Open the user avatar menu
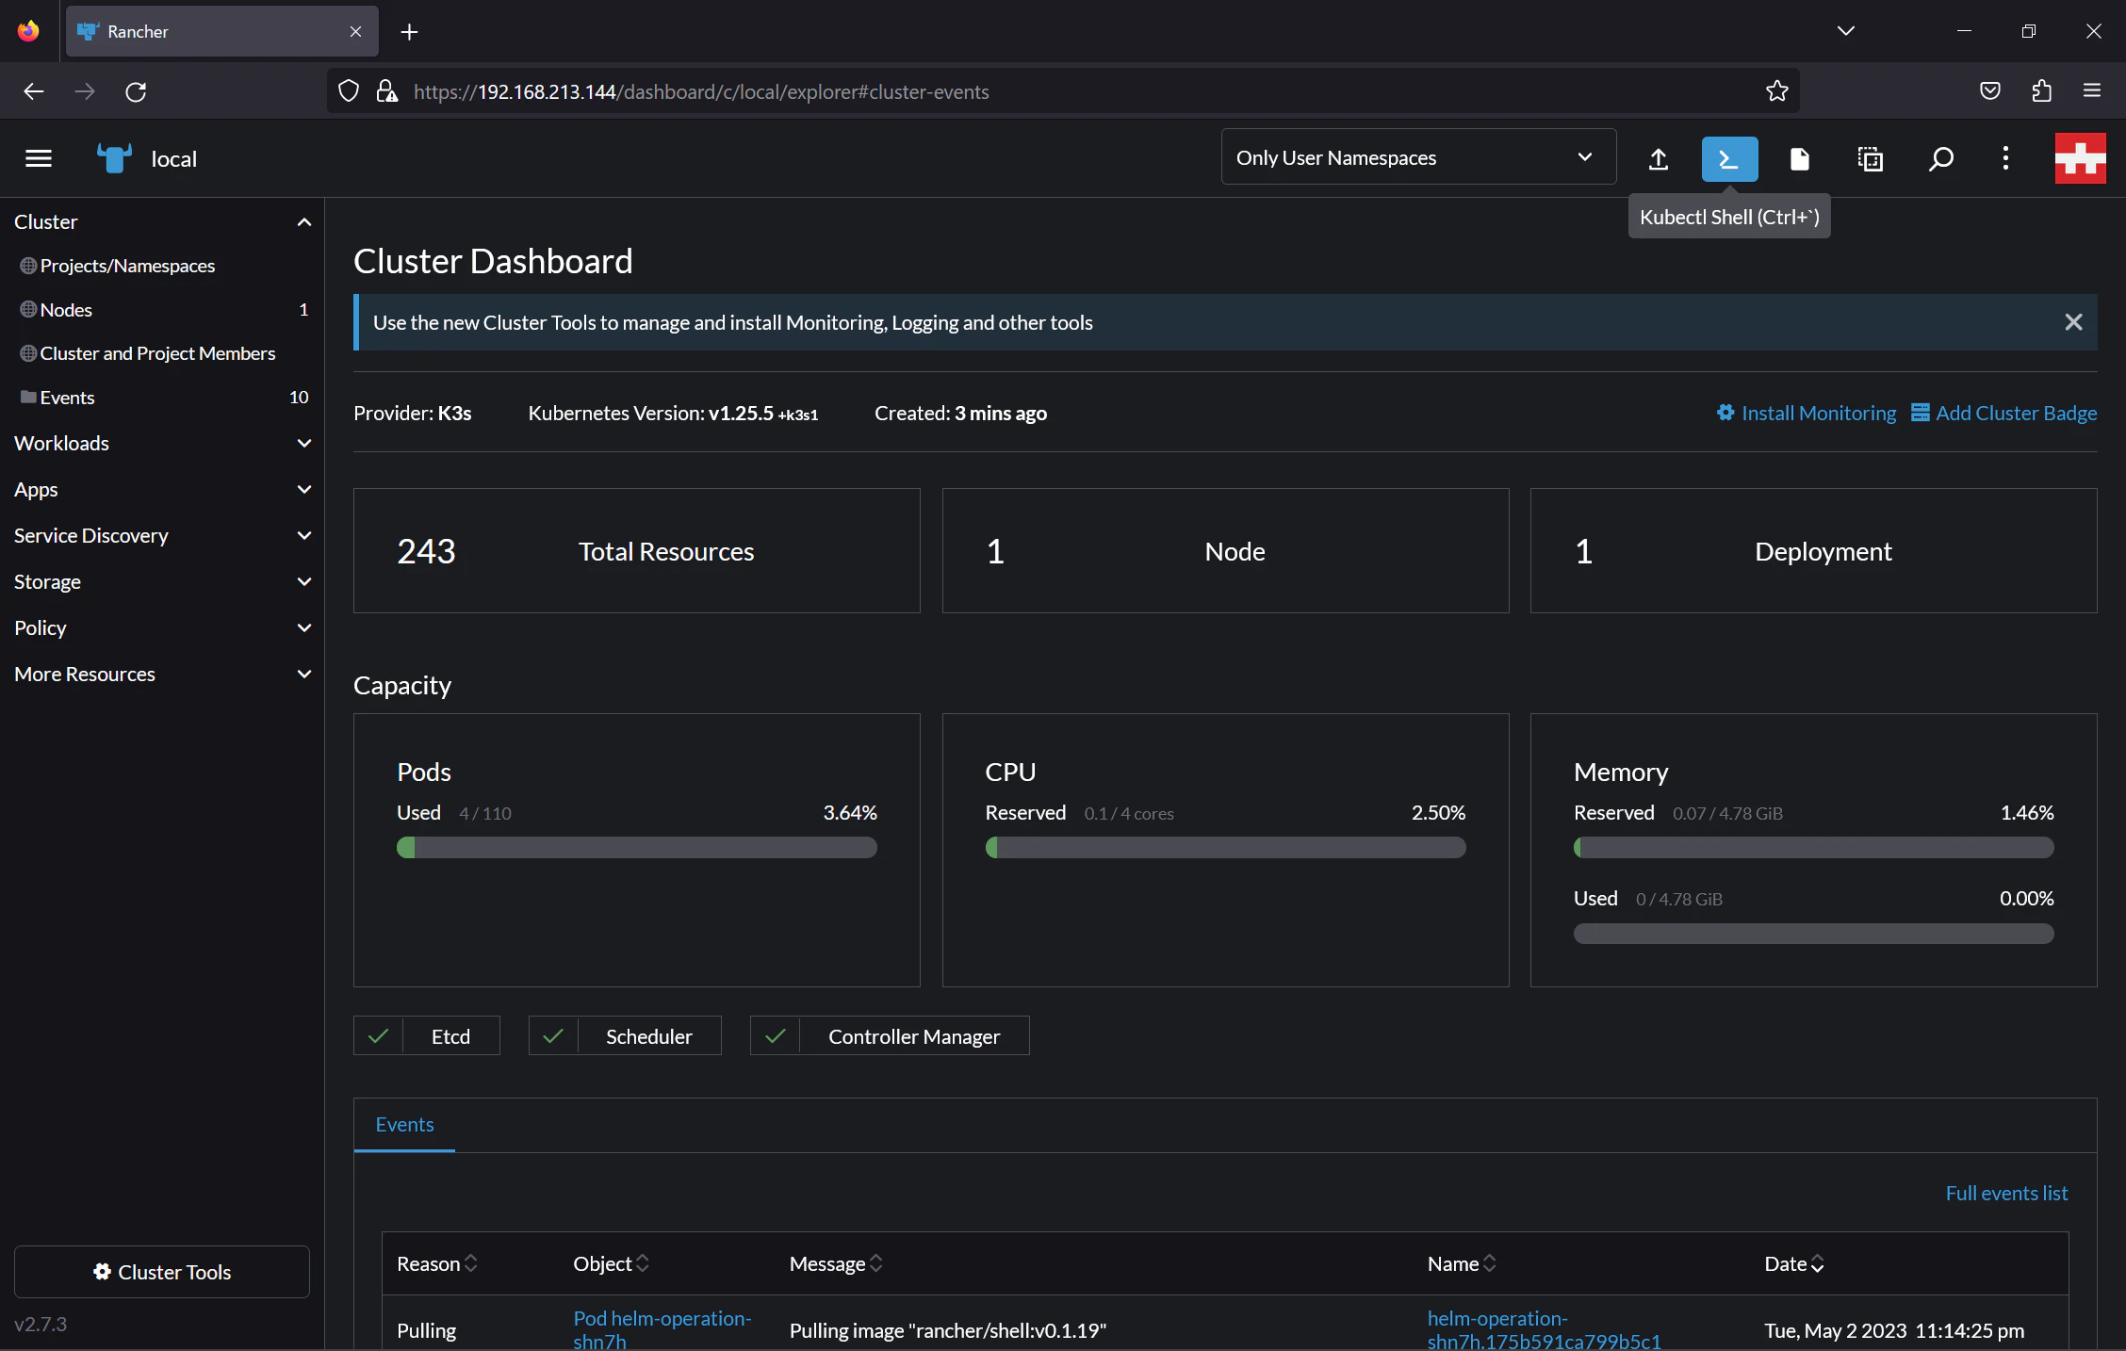The width and height of the screenshot is (2126, 1351). tap(2080, 158)
